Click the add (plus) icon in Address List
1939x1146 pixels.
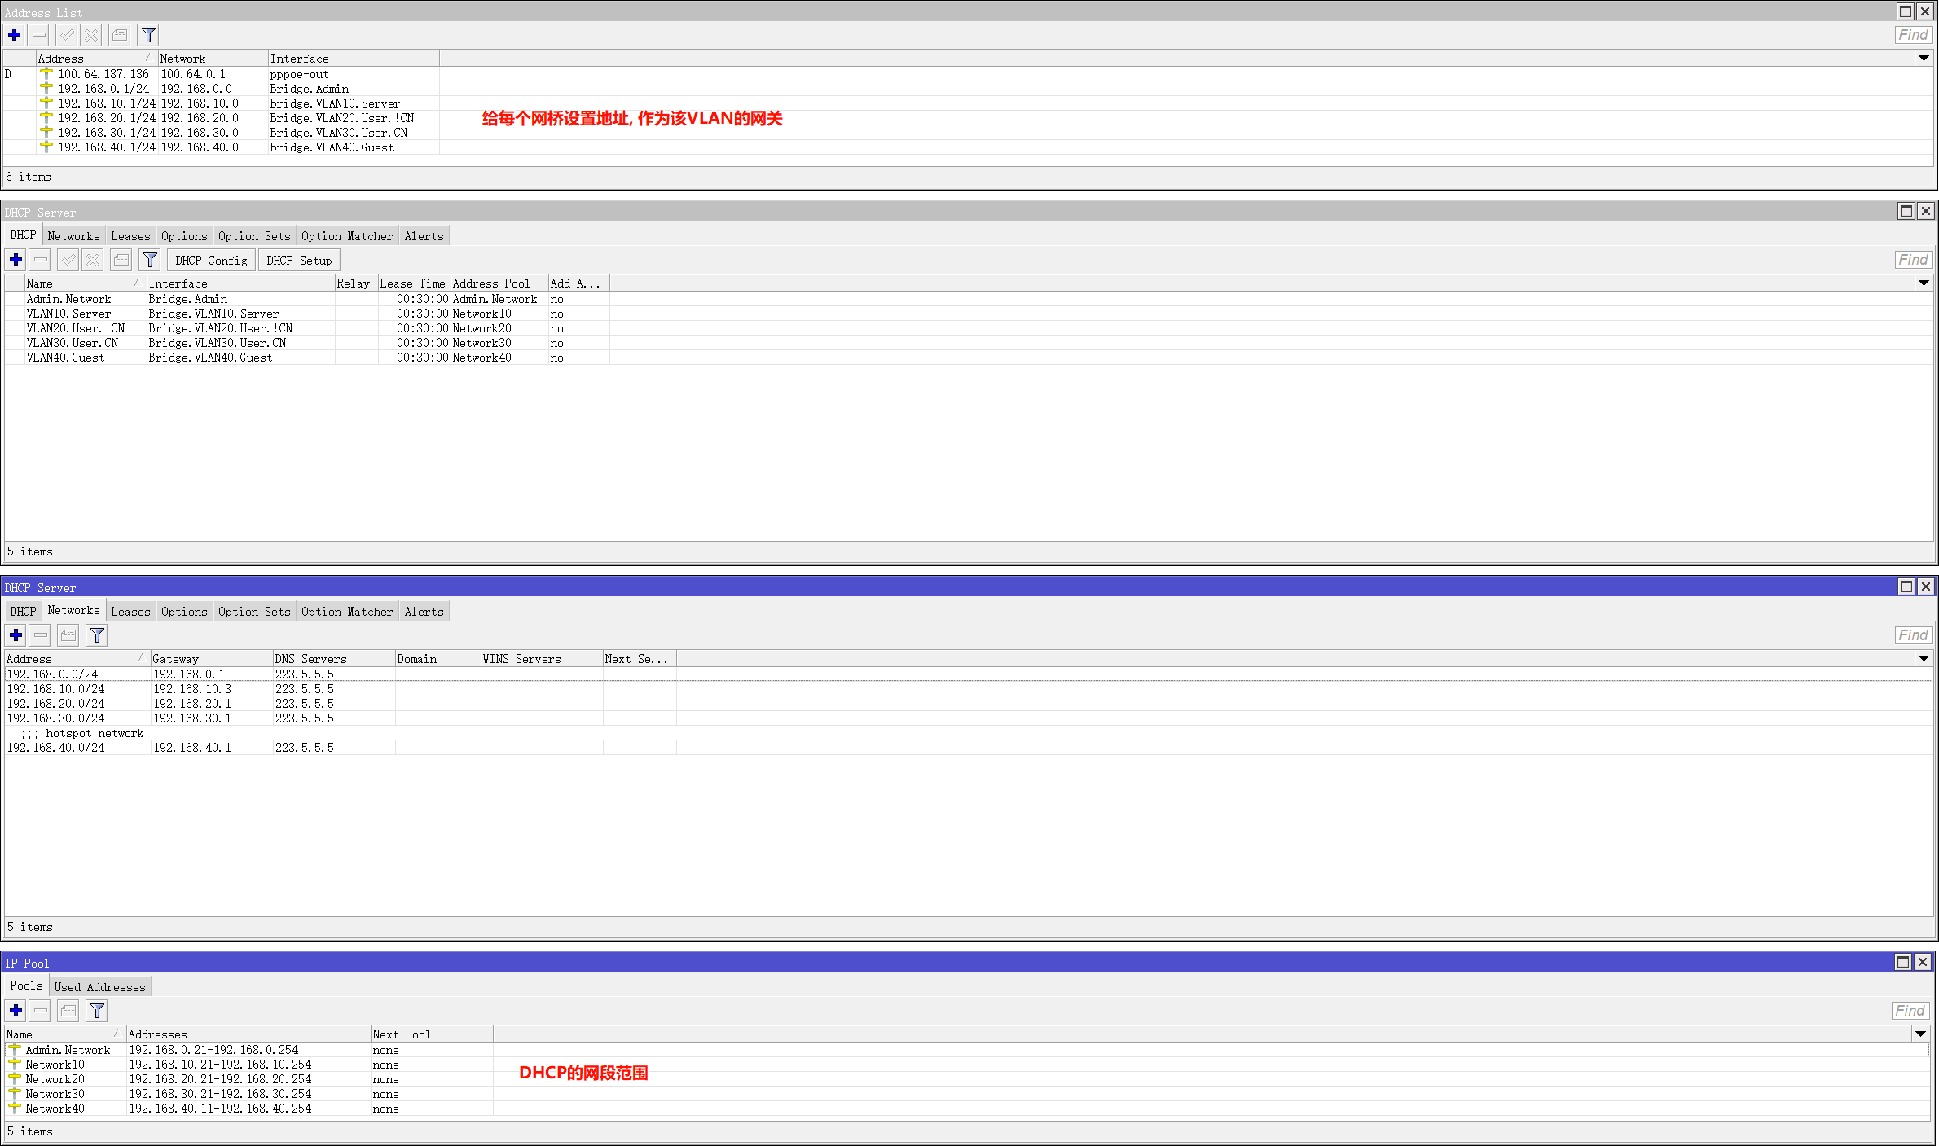click(x=15, y=35)
